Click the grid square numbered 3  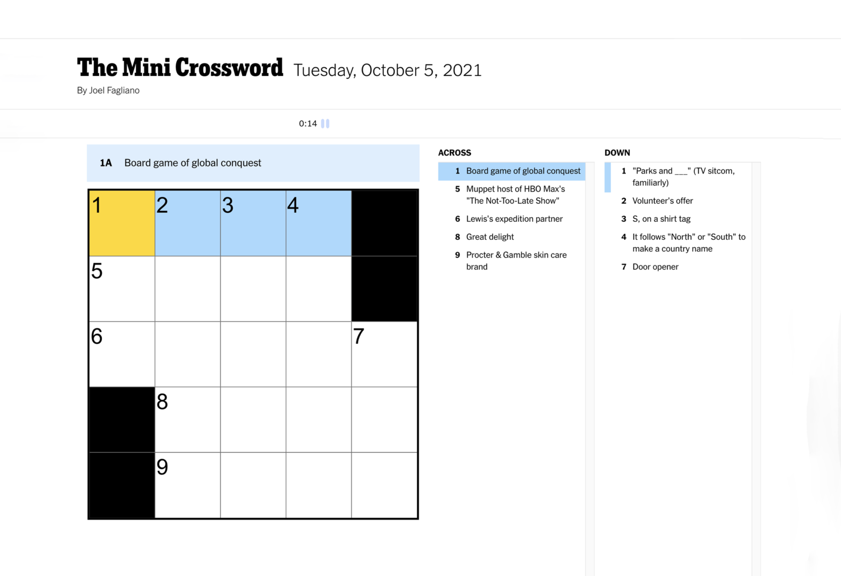[x=253, y=223]
